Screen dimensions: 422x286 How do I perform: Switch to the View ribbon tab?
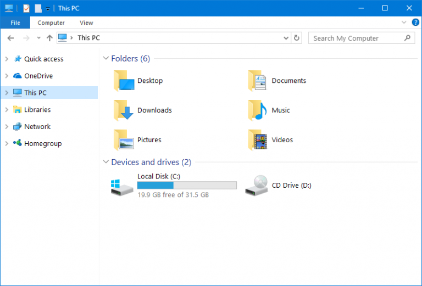(x=86, y=23)
